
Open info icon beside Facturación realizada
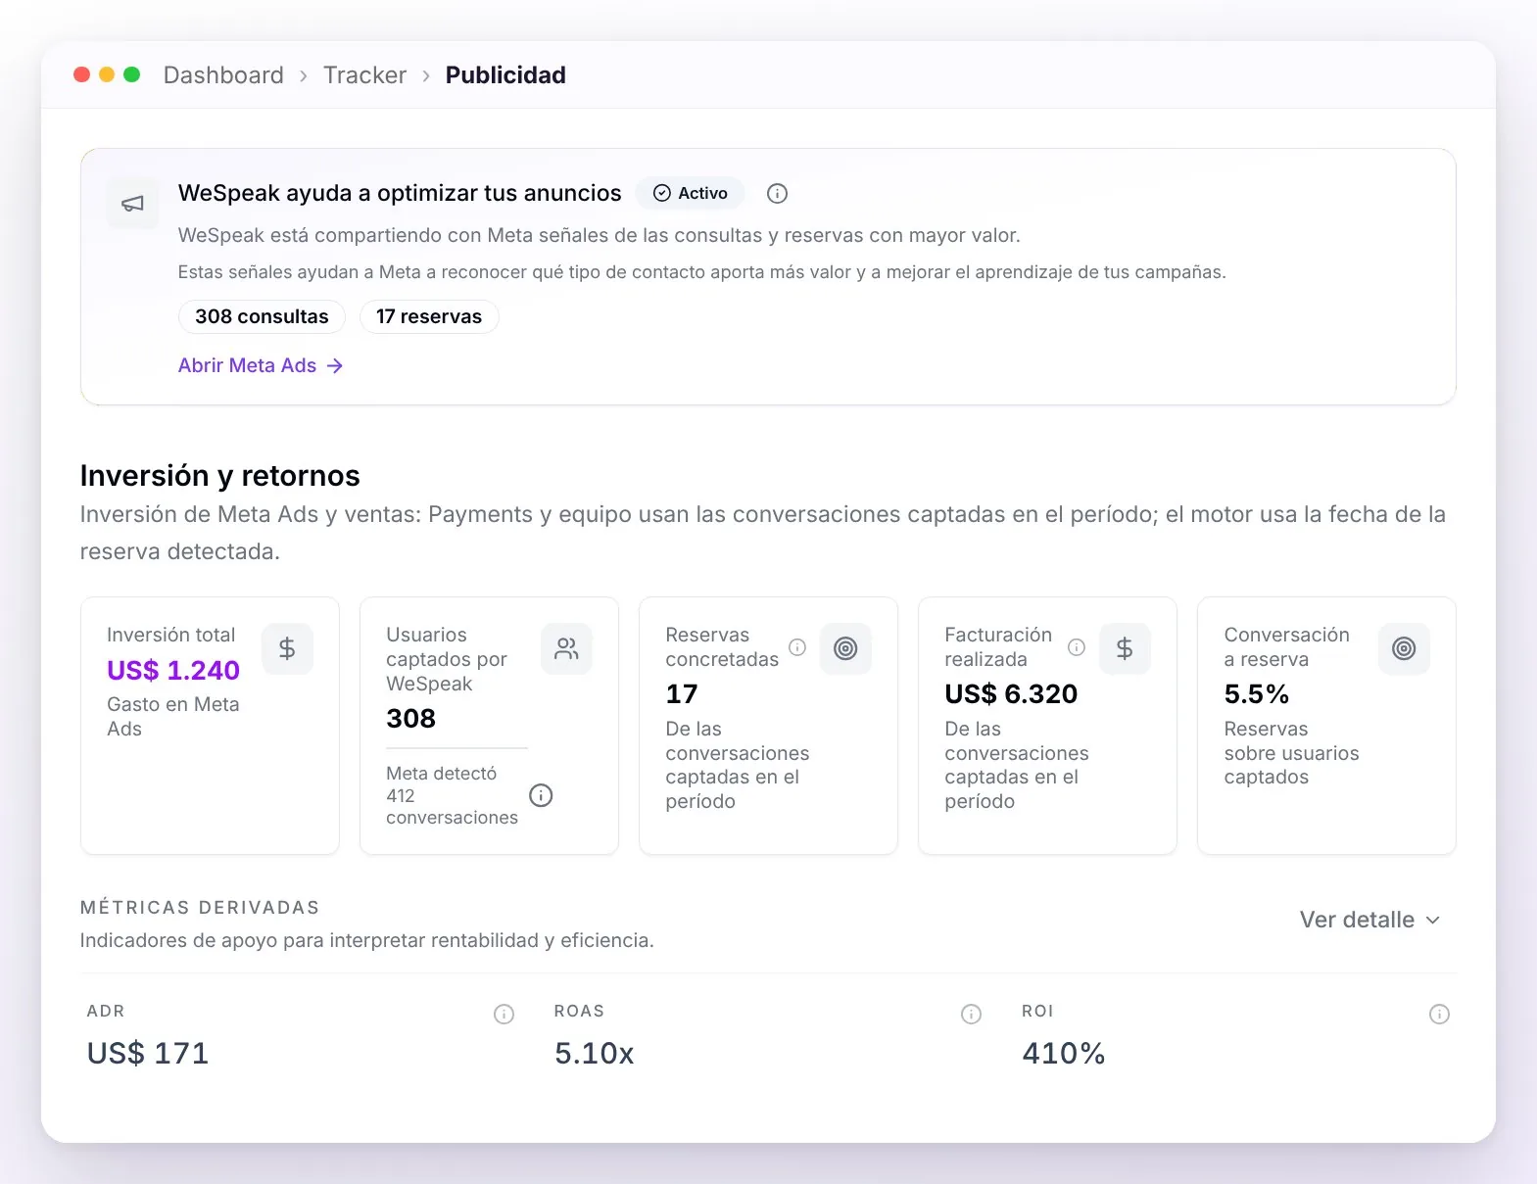coord(1077,647)
